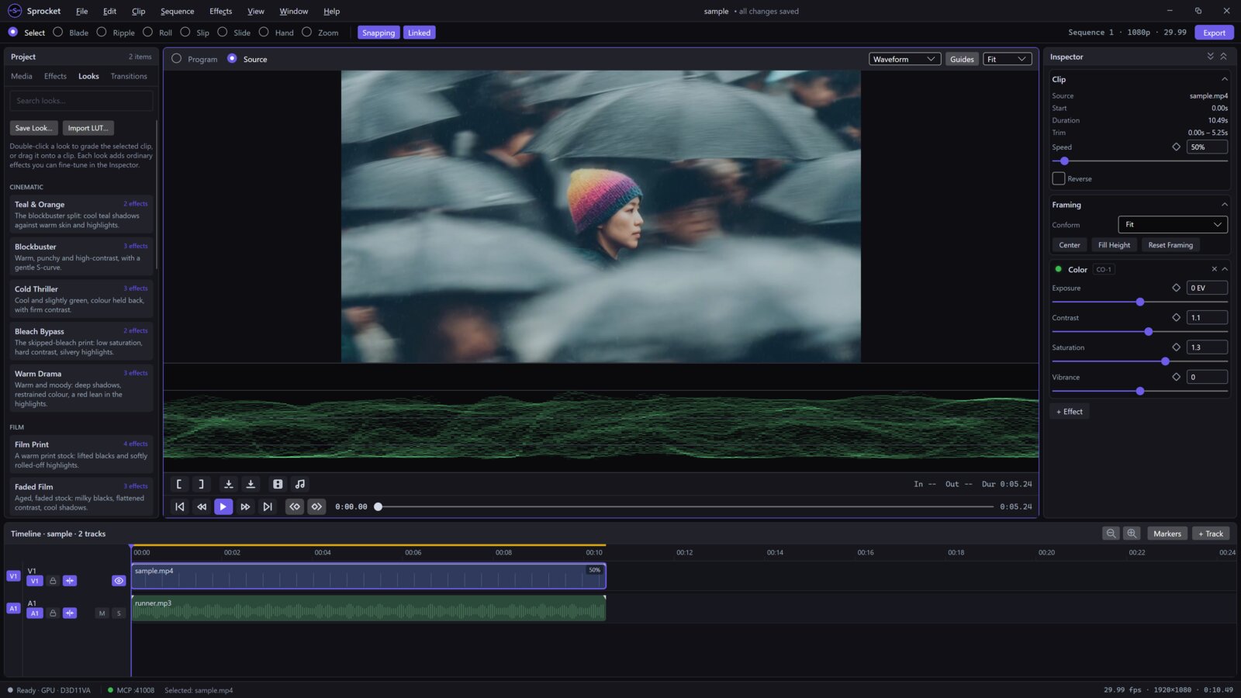Screen dimensions: 1241x698
Task: Open the Conform Fit dropdown
Action: point(1173,225)
